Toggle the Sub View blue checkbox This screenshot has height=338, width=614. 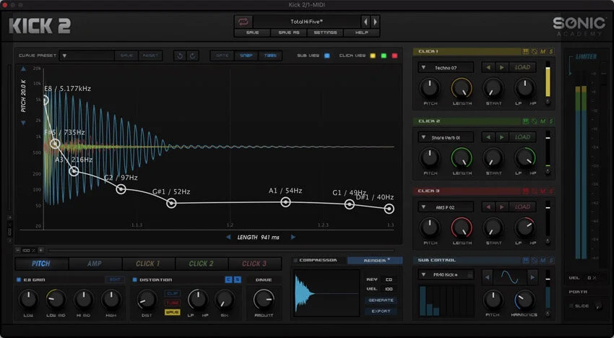click(327, 56)
